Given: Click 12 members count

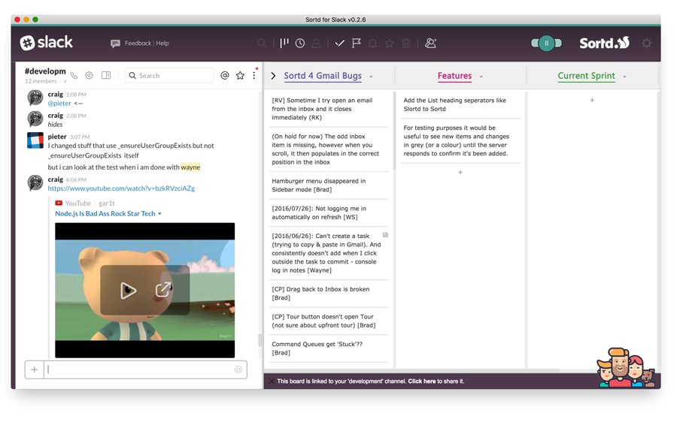Looking at the screenshot, I should coord(41,81).
